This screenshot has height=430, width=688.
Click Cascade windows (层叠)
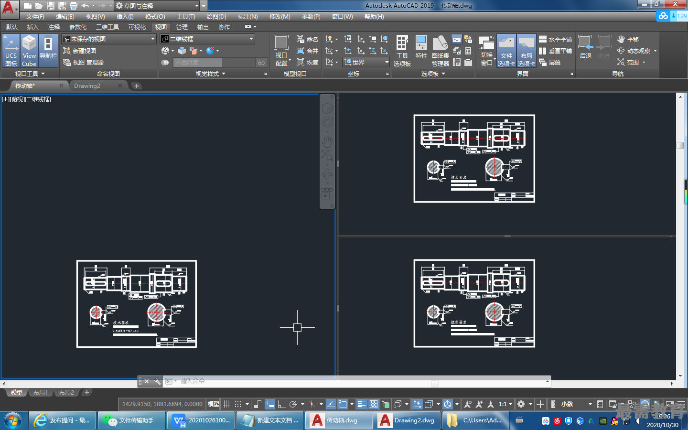point(550,62)
